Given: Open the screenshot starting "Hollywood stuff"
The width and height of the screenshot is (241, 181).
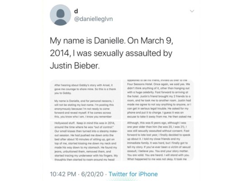Looking at the screenshot, I should tap(85, 141).
